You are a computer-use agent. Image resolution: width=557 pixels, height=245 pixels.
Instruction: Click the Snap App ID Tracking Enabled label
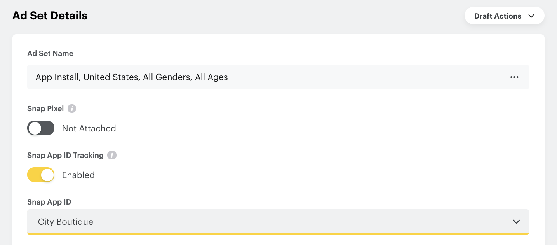78,175
